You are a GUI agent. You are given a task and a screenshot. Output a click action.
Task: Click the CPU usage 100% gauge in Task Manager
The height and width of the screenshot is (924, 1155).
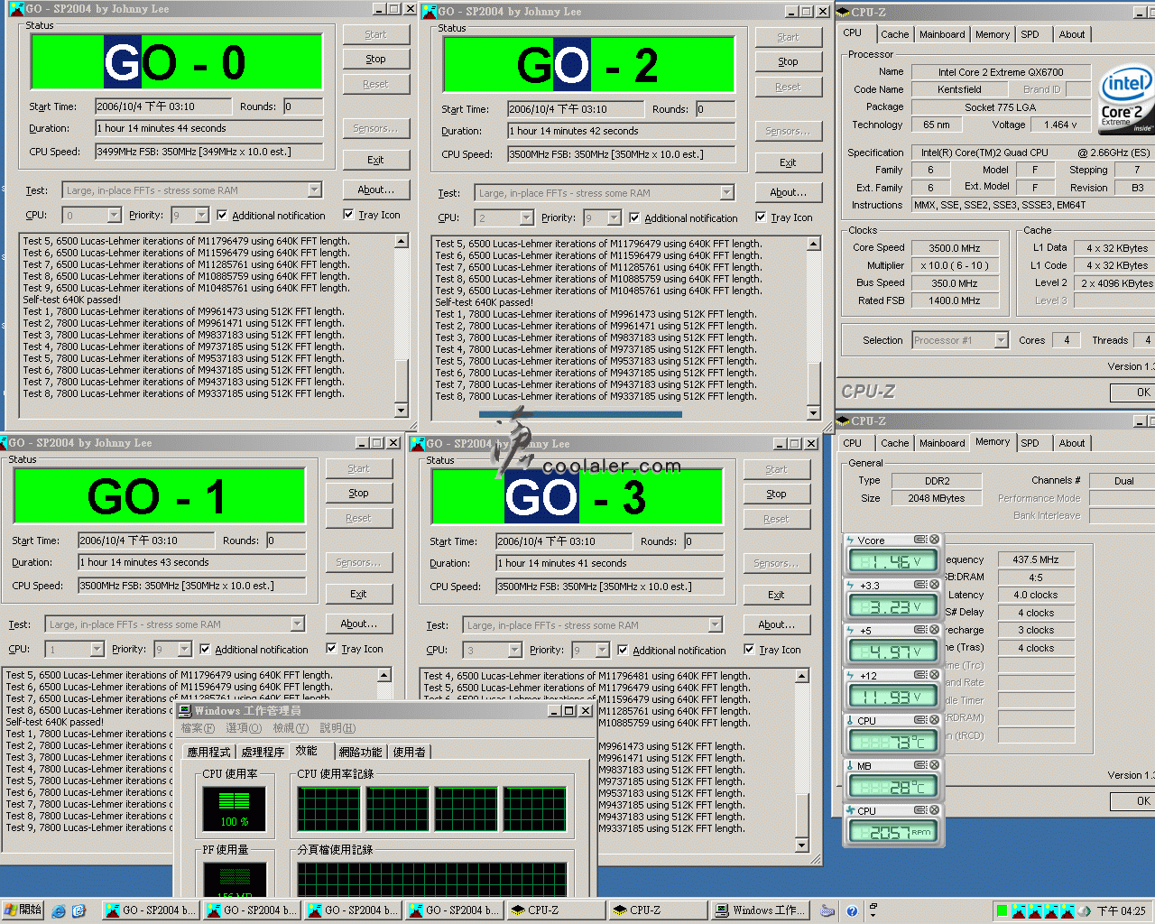pyautogui.click(x=234, y=808)
